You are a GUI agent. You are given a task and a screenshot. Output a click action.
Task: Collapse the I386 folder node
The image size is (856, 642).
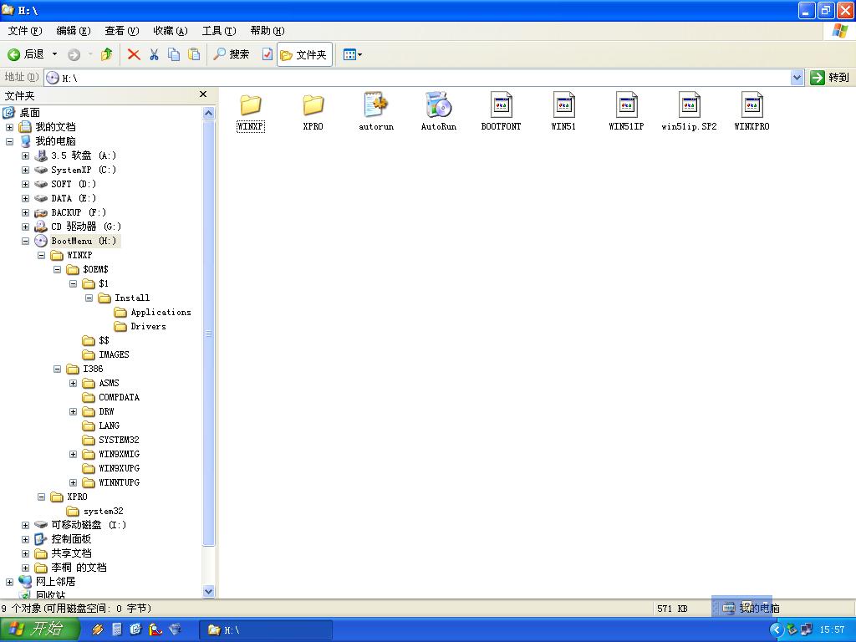click(x=57, y=369)
